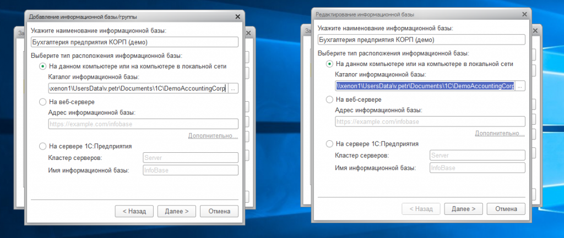Viewport: 564px width, 238px height.
Task: Click Имя информационной базы field in Редактирование window
Action: (478, 168)
